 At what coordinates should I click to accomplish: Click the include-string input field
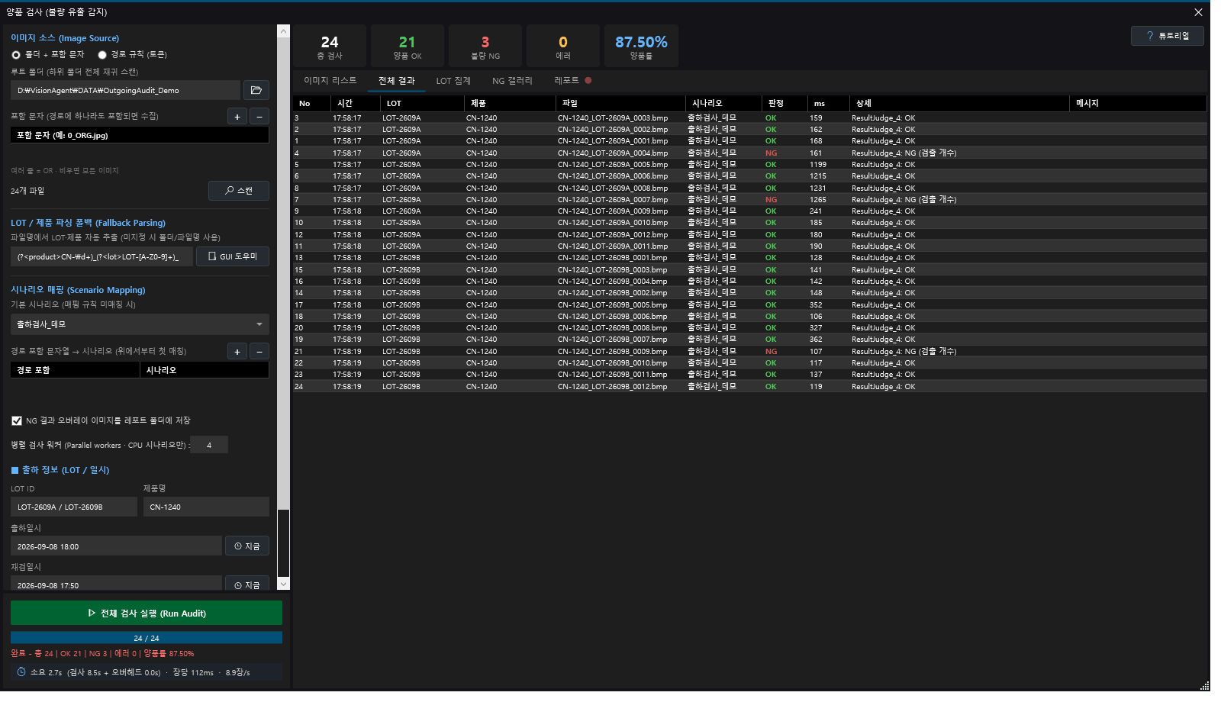140,135
